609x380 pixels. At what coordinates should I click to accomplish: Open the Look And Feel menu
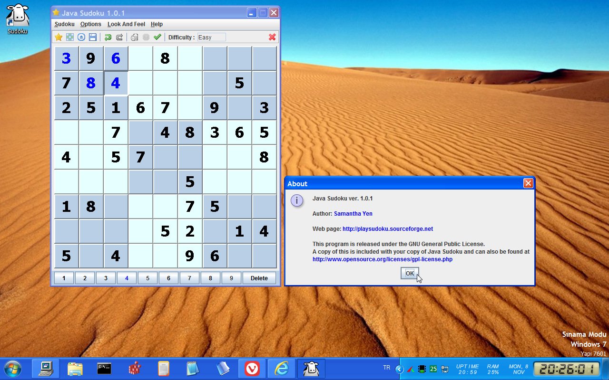click(x=126, y=24)
